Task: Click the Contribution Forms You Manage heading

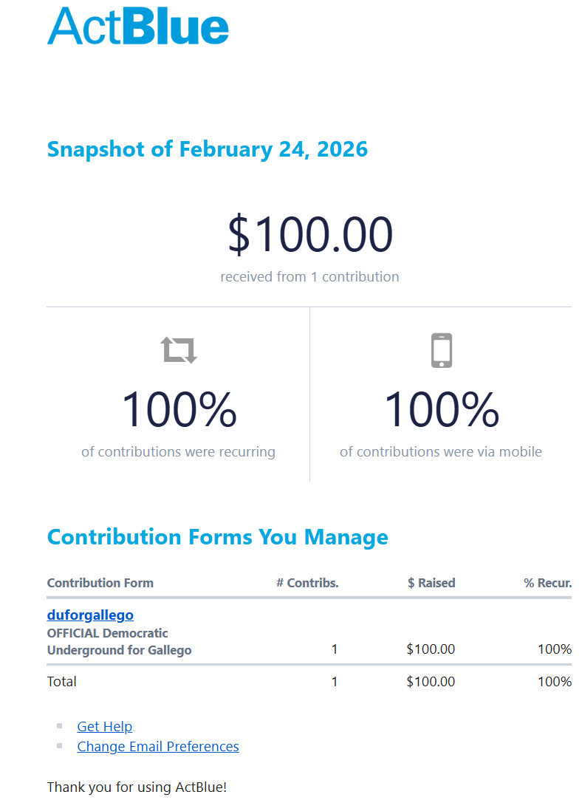Action: point(217,537)
